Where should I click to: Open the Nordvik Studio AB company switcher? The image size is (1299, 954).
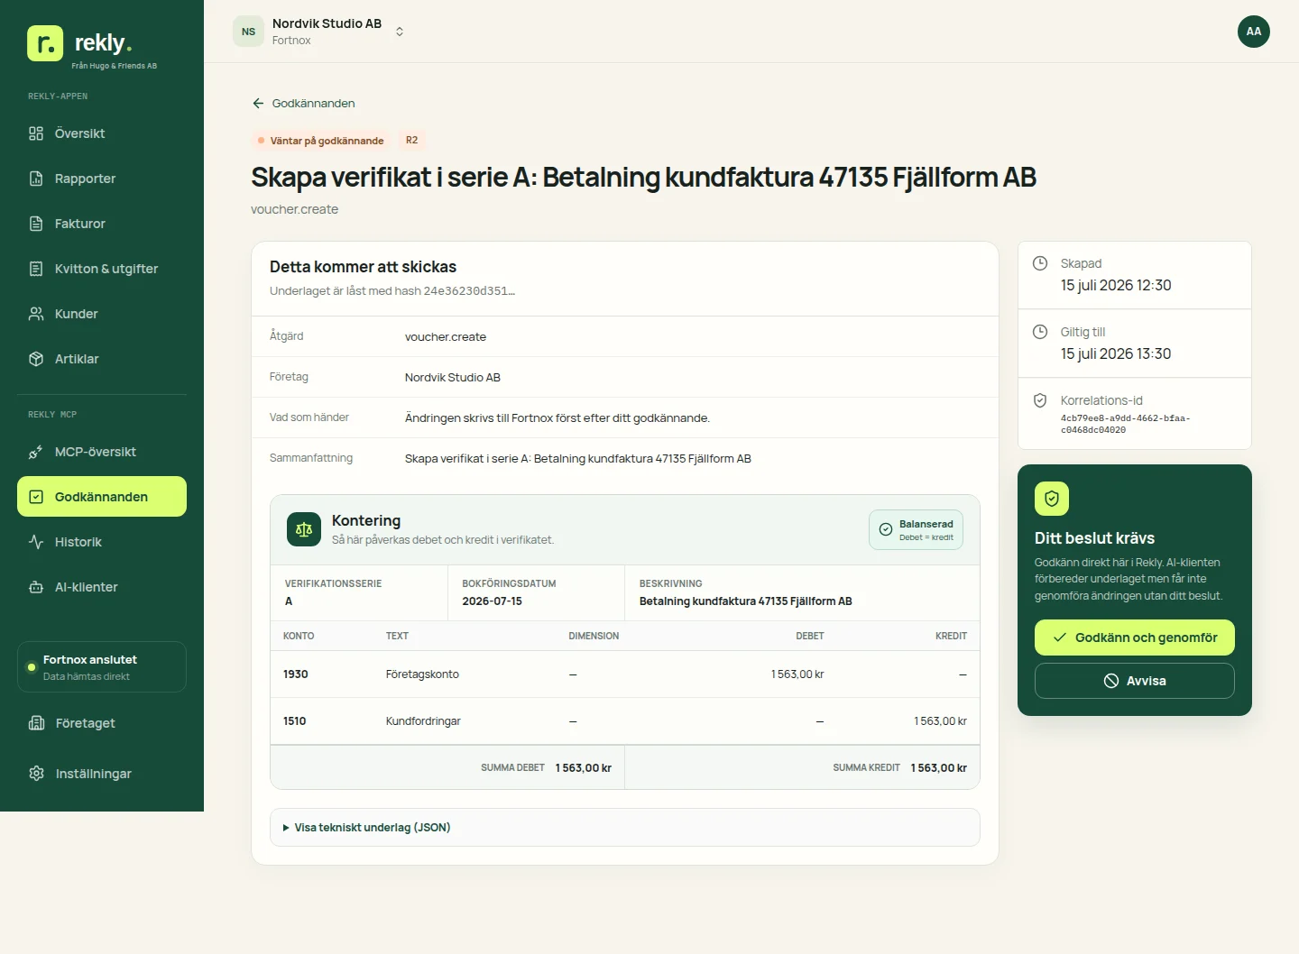319,32
